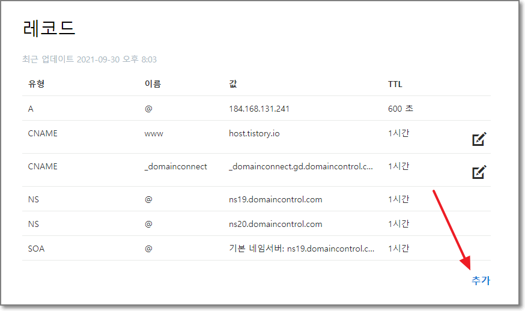Click the 1시간 TTL in SOA row
The image size is (525, 311).
point(398,249)
